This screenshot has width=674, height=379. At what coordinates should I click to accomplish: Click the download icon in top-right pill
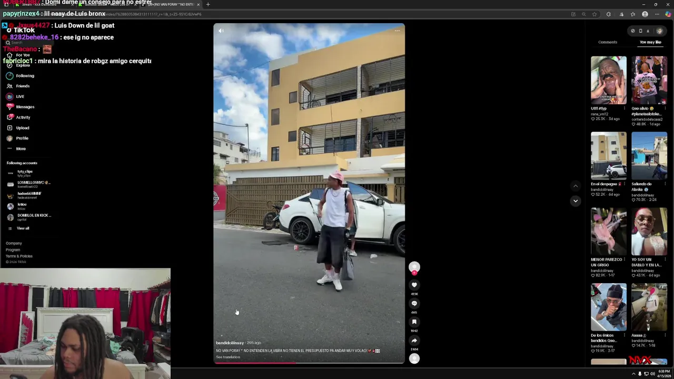click(x=648, y=31)
